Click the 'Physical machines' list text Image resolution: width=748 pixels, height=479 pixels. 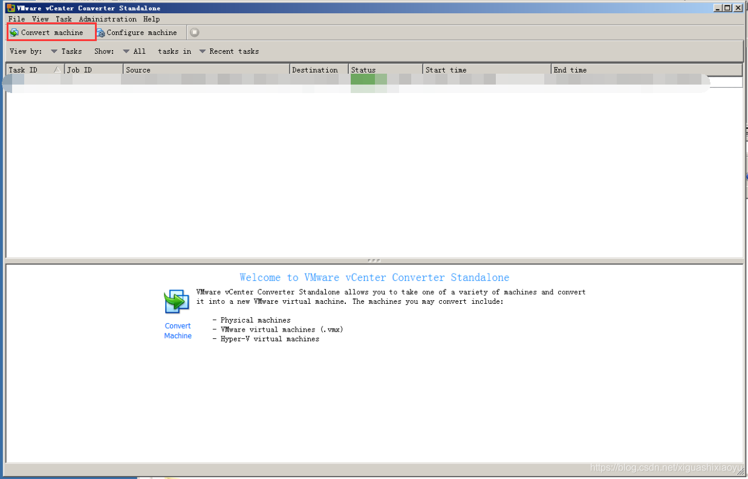[255, 320]
